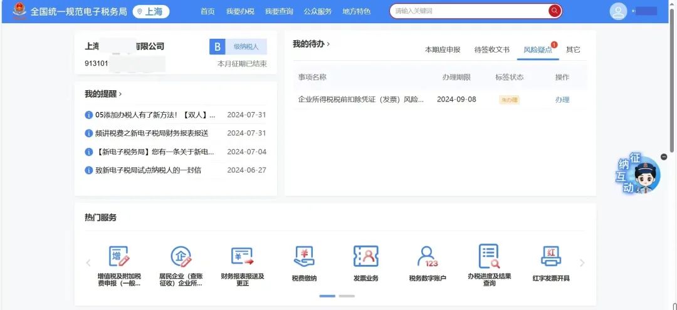The width and height of the screenshot is (677, 310).
Task: Click 办理 link for the risk item
Action: (562, 100)
